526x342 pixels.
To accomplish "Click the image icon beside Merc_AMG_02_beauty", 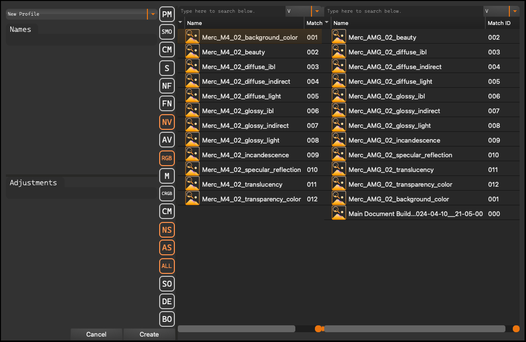I will (x=339, y=37).
